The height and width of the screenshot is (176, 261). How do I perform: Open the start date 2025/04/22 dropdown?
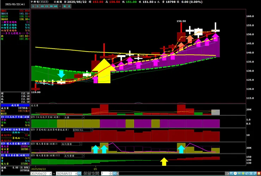coord(50,174)
